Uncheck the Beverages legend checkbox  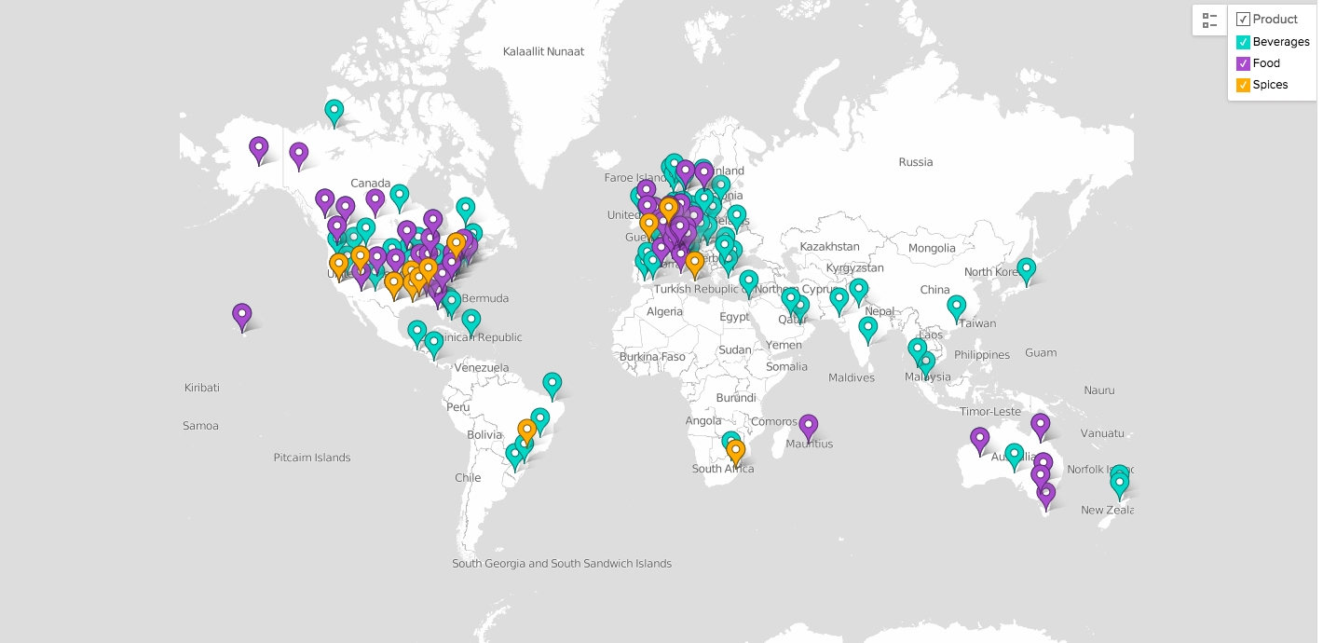tap(1242, 42)
